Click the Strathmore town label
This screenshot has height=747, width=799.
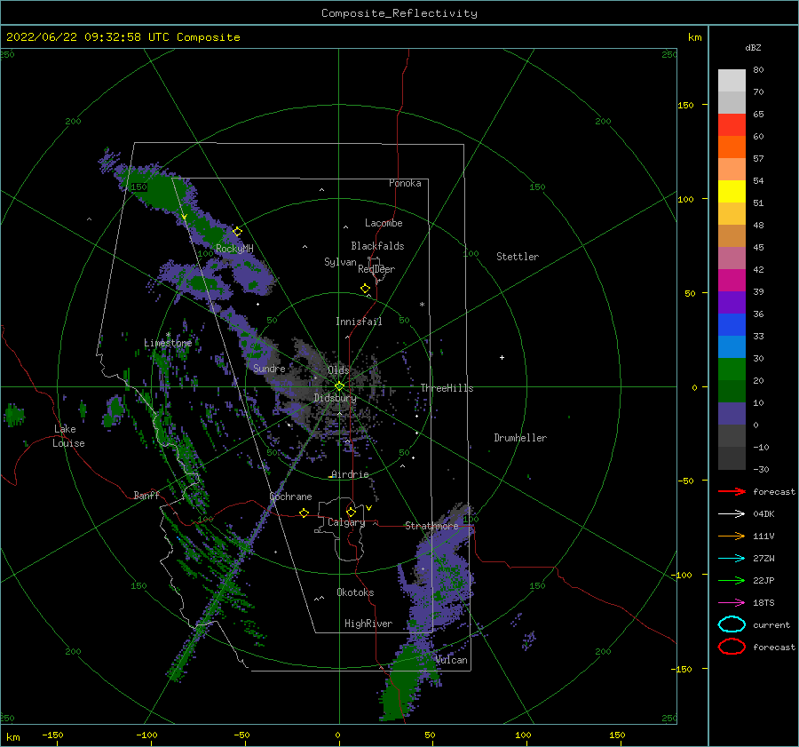431,526
